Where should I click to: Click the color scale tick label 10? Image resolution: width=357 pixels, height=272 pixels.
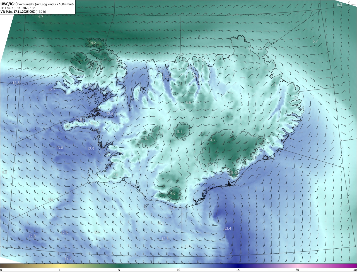pyautogui.click(x=178, y=270)
